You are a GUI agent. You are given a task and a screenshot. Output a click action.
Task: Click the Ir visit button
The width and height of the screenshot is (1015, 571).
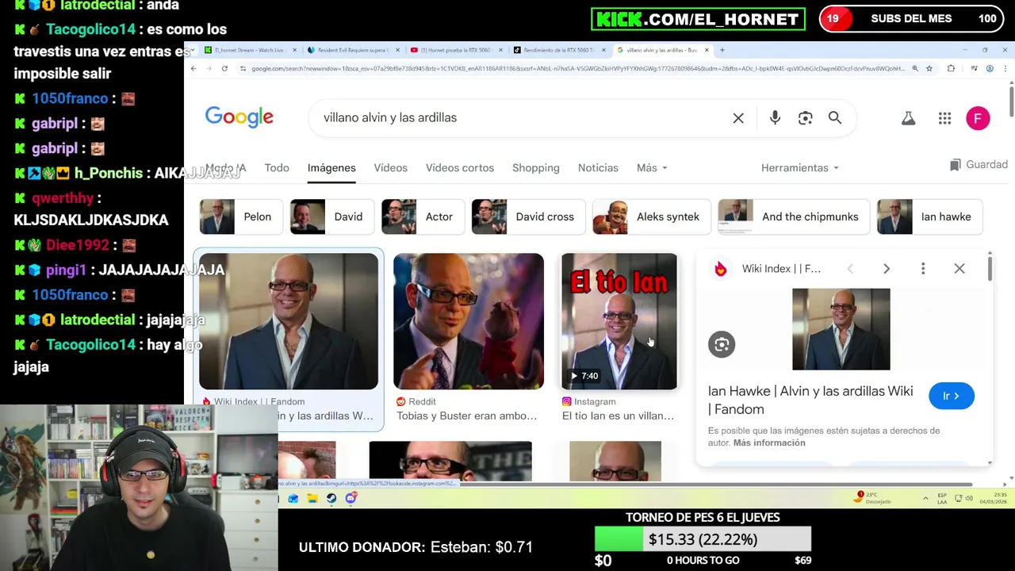pyautogui.click(x=951, y=396)
